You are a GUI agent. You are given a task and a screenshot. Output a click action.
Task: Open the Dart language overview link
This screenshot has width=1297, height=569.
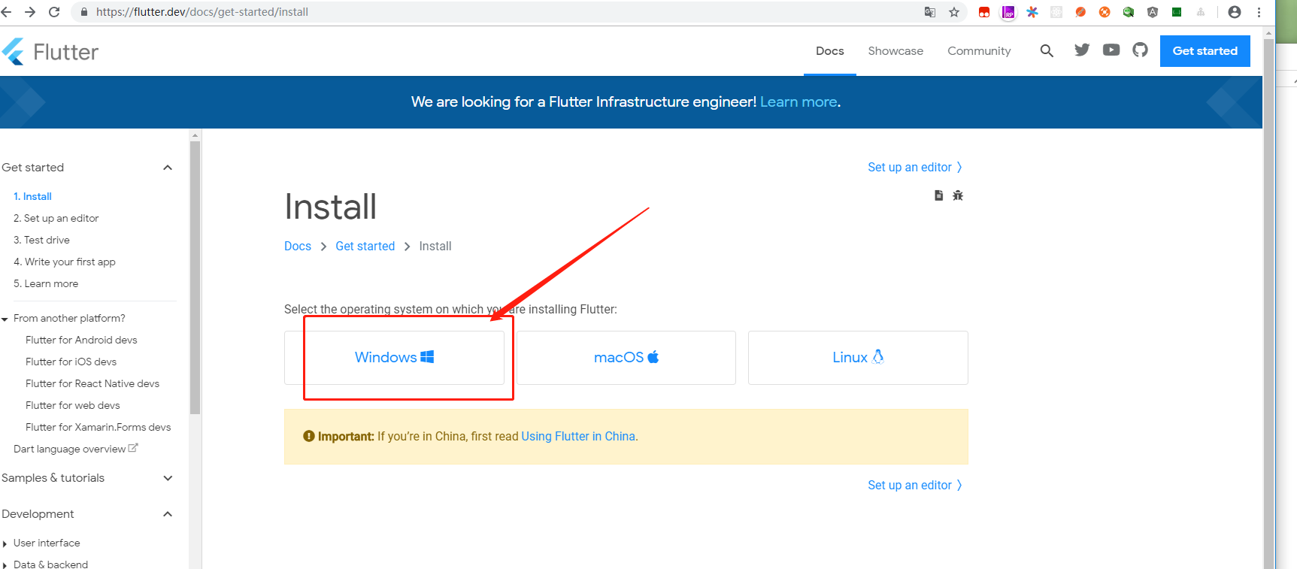pos(76,449)
